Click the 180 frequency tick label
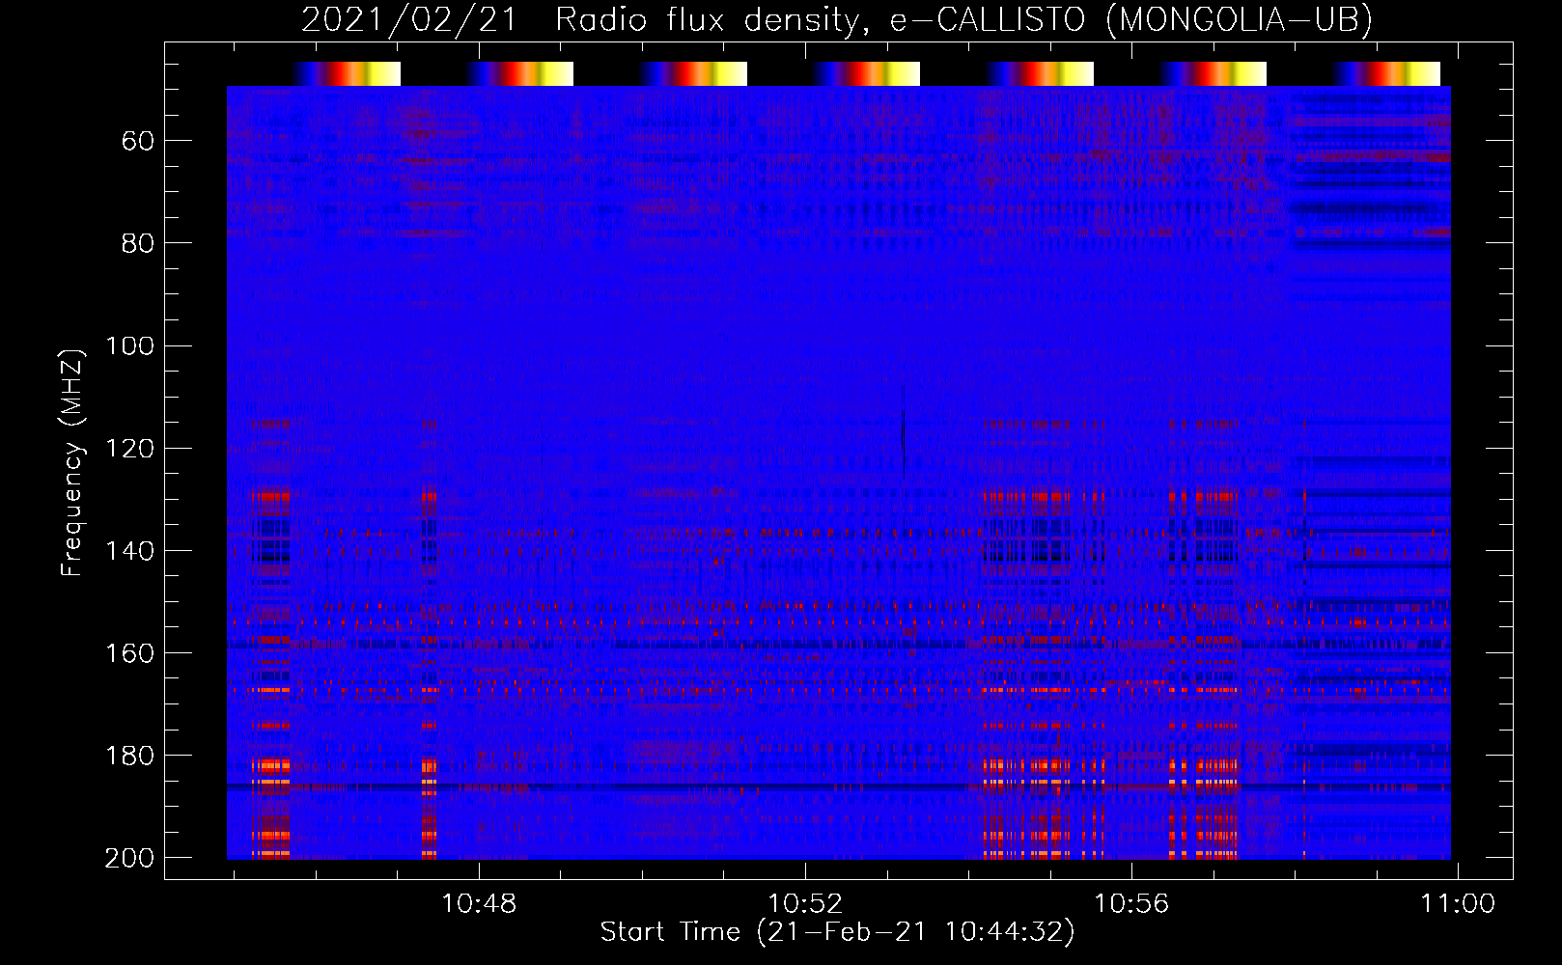The width and height of the screenshot is (1562, 965). 129,755
